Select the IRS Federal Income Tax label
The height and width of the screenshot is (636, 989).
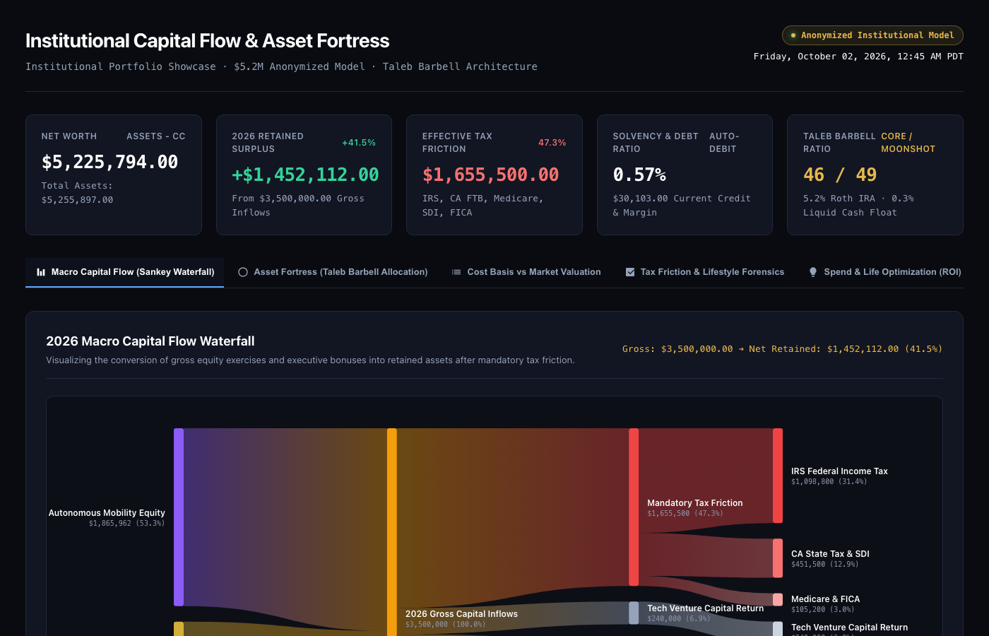click(x=839, y=471)
